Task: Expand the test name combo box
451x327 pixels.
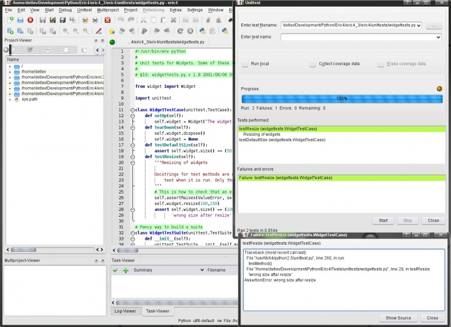Action: point(438,37)
